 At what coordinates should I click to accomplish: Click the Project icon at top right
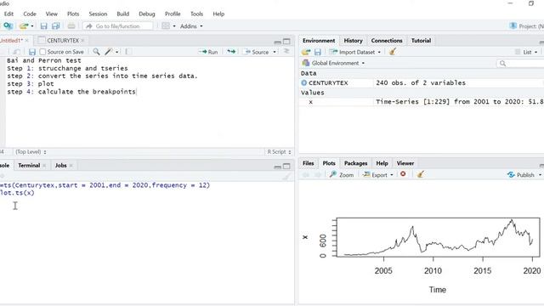(x=513, y=25)
